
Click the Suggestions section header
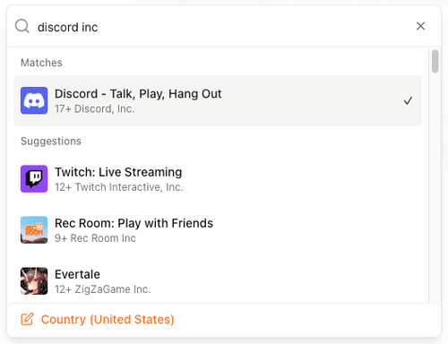51,141
